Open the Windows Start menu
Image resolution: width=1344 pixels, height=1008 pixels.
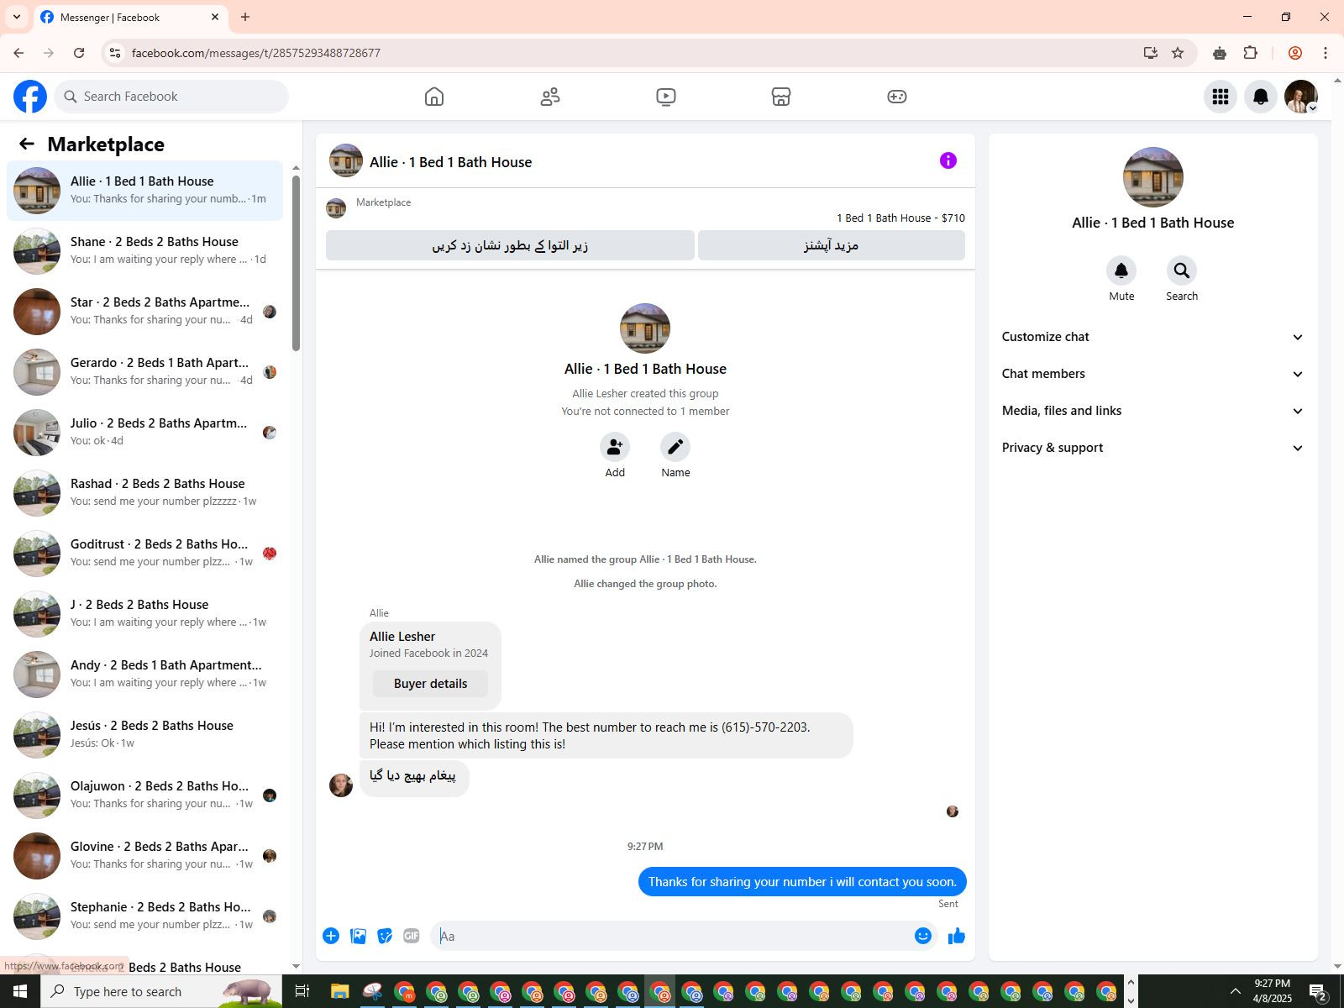[20, 991]
